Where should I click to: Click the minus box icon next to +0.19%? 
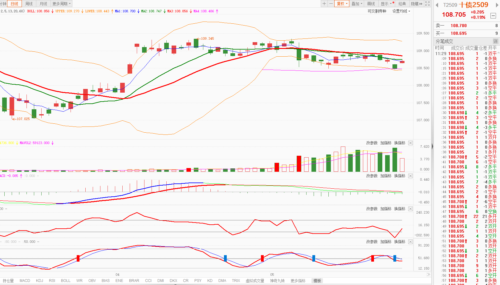(x=493, y=16)
